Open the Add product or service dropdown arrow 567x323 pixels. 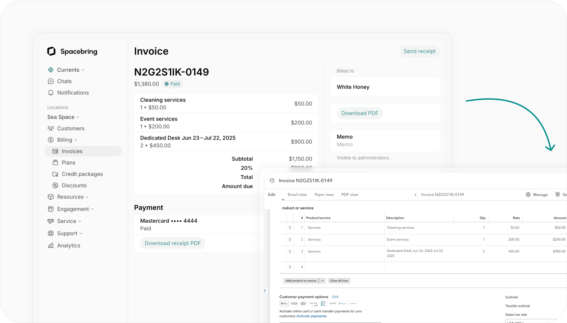click(322, 280)
